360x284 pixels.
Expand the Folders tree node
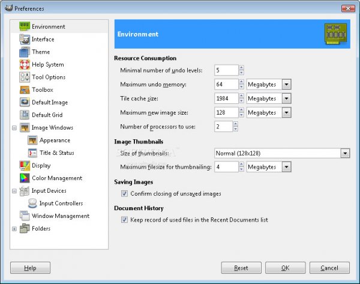click(14, 229)
